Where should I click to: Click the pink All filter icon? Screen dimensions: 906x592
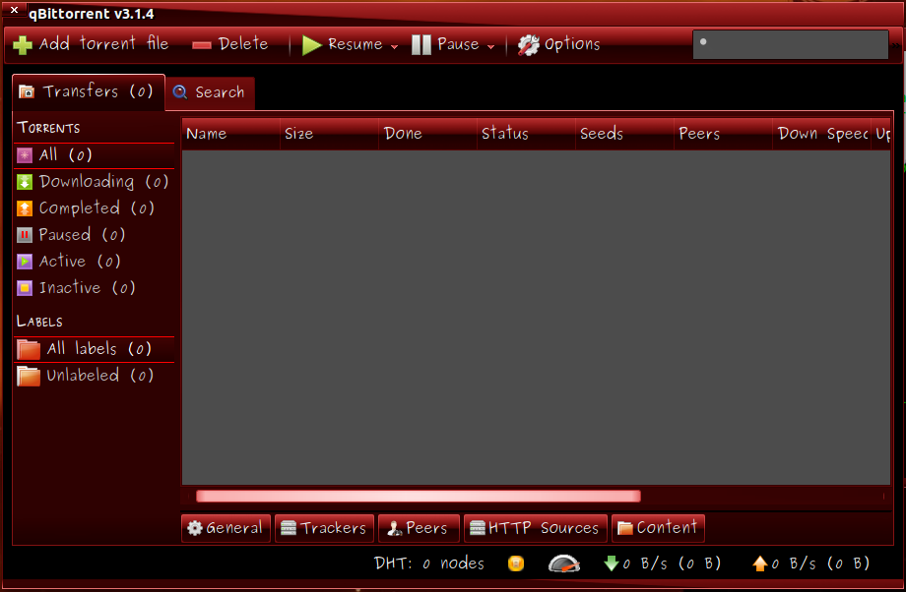25,155
